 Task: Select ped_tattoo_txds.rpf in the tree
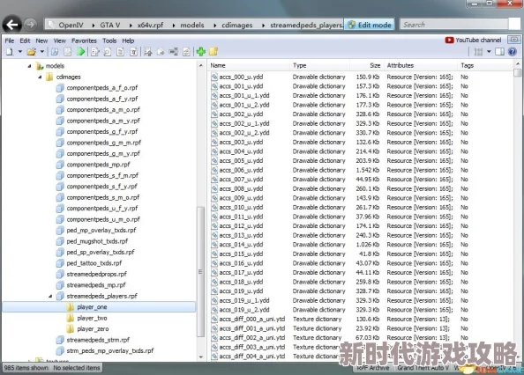coord(94,263)
